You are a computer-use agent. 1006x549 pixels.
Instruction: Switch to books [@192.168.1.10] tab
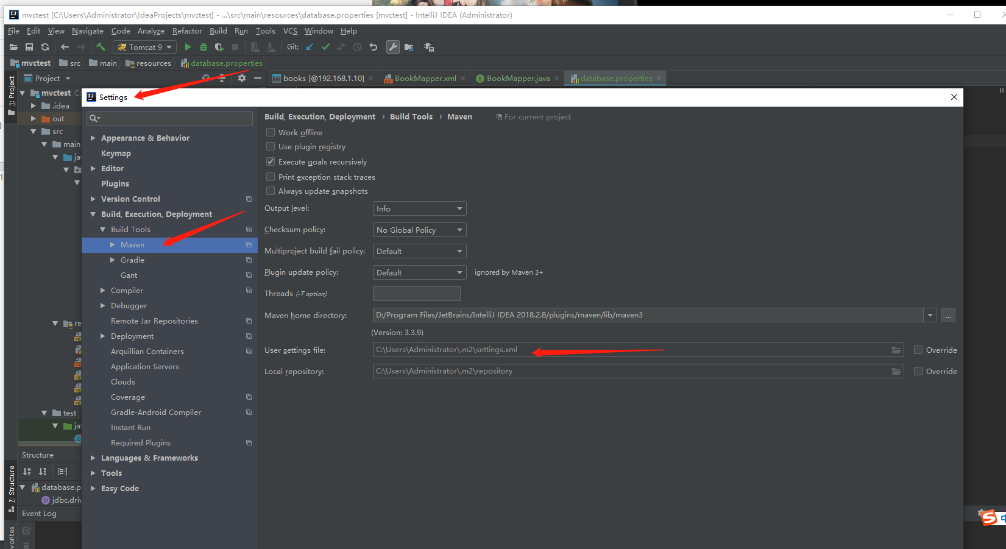click(x=323, y=78)
